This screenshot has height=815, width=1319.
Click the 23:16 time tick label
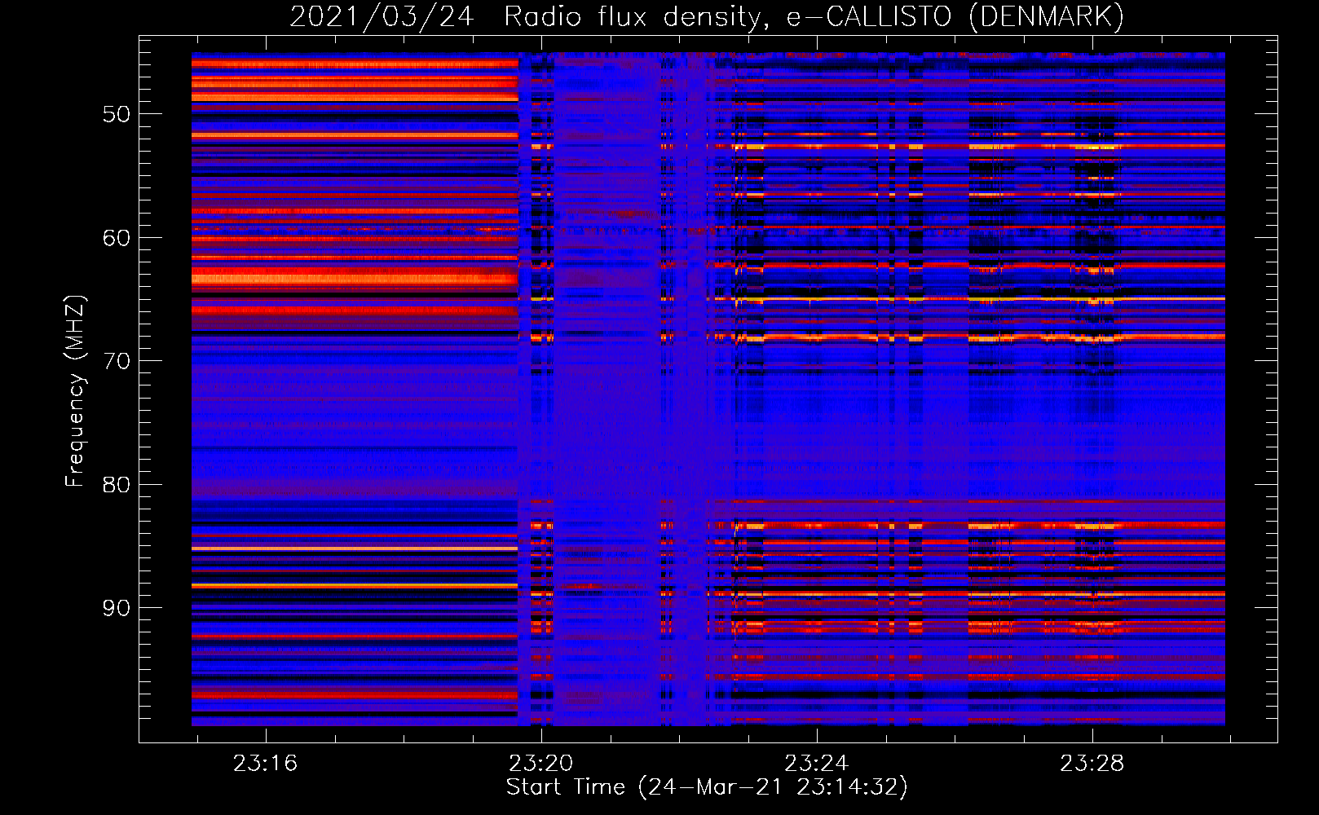tap(265, 764)
